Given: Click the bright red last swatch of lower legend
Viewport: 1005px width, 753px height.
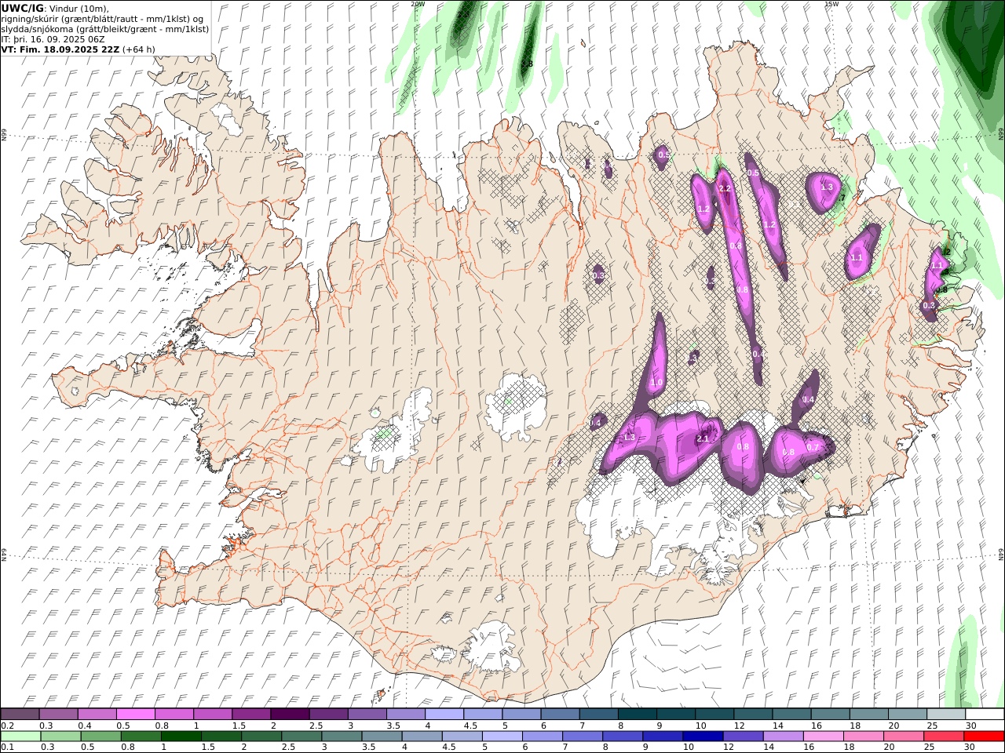Looking at the screenshot, I should pos(984,737).
